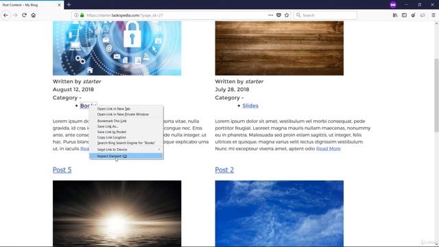Open the Library icon in toolbar
439x247 pixels.
tap(395, 15)
